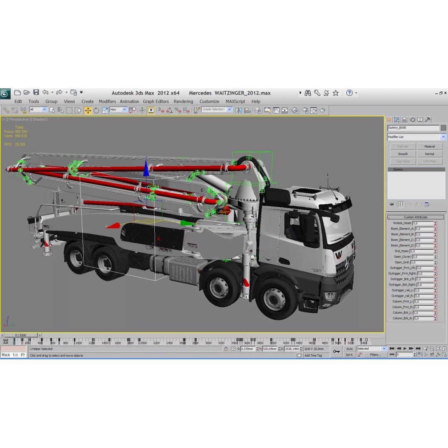Activate the Select and Move tool
This screenshot has width=448, height=448.
[88, 110]
